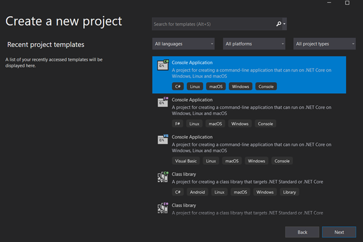Viewport: 363px width, 242px height.
Task: Click the macOS tag in the F# Console row
Action: [x=215, y=124]
